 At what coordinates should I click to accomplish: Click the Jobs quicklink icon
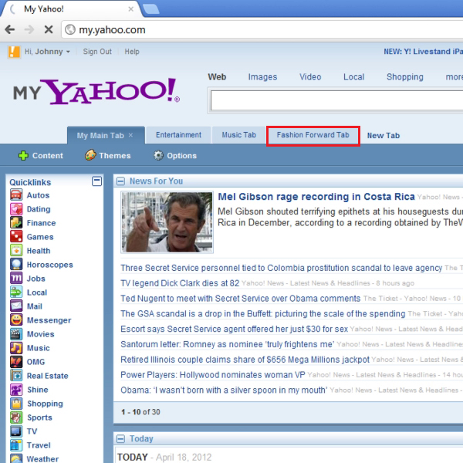[x=16, y=278]
